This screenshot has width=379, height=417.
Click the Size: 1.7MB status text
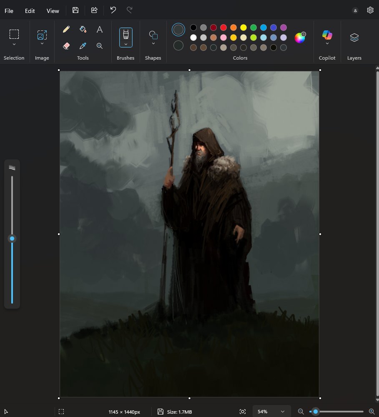point(180,412)
